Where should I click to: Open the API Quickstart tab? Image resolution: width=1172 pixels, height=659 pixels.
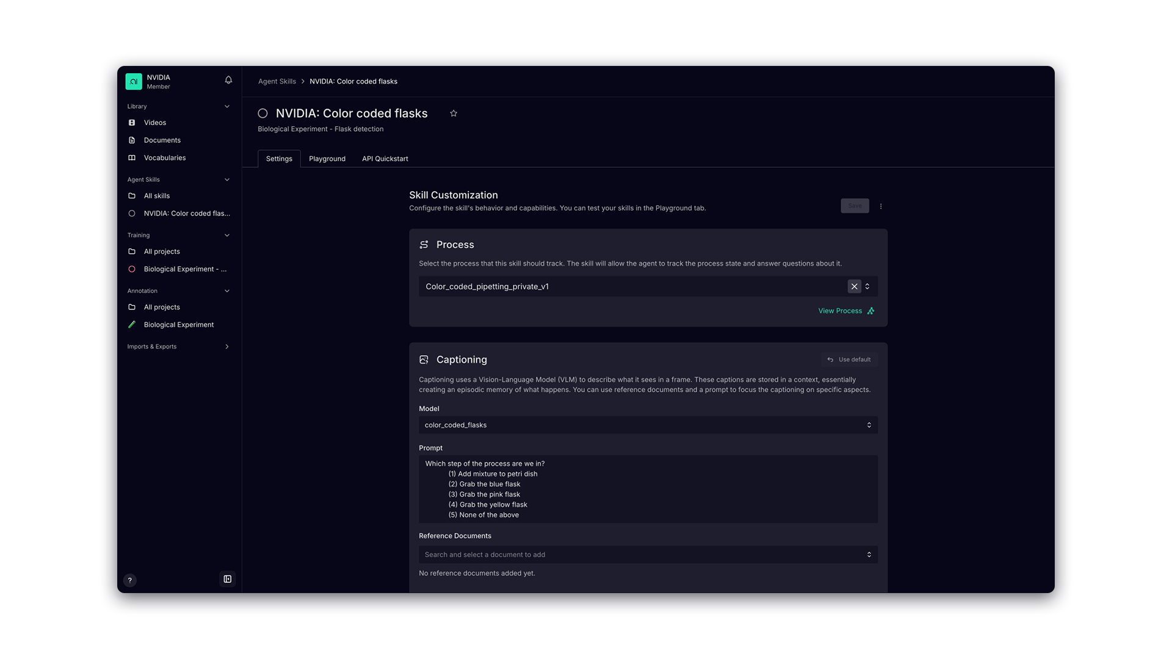click(x=385, y=159)
